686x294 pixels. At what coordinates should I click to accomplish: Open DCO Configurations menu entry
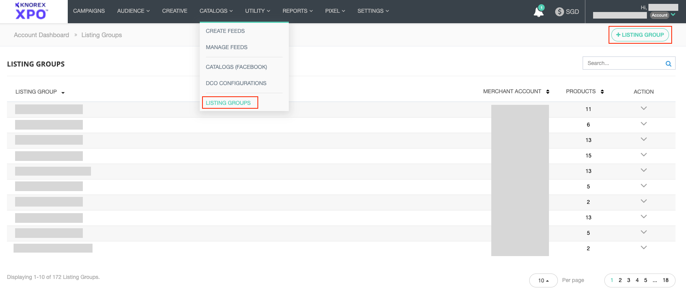[236, 83]
